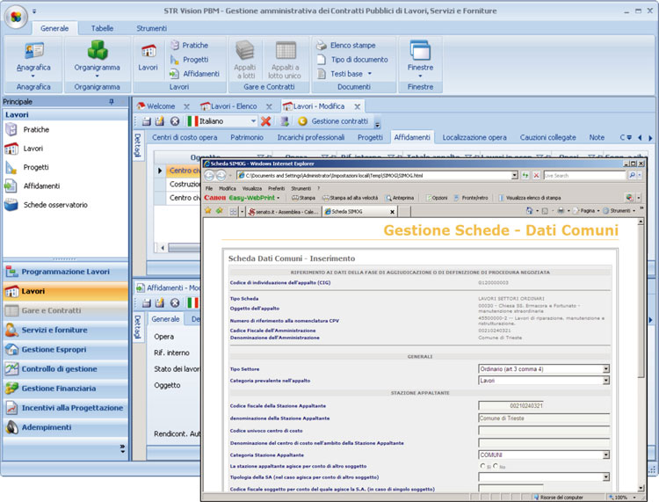The height and width of the screenshot is (502, 659).
Task: Expand the Testi base dropdown arrow
Action: click(x=370, y=74)
